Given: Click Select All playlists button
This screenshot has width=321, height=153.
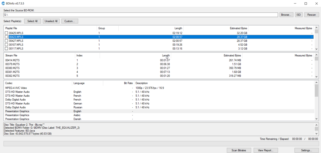Looking at the screenshot, I should [32, 21].
